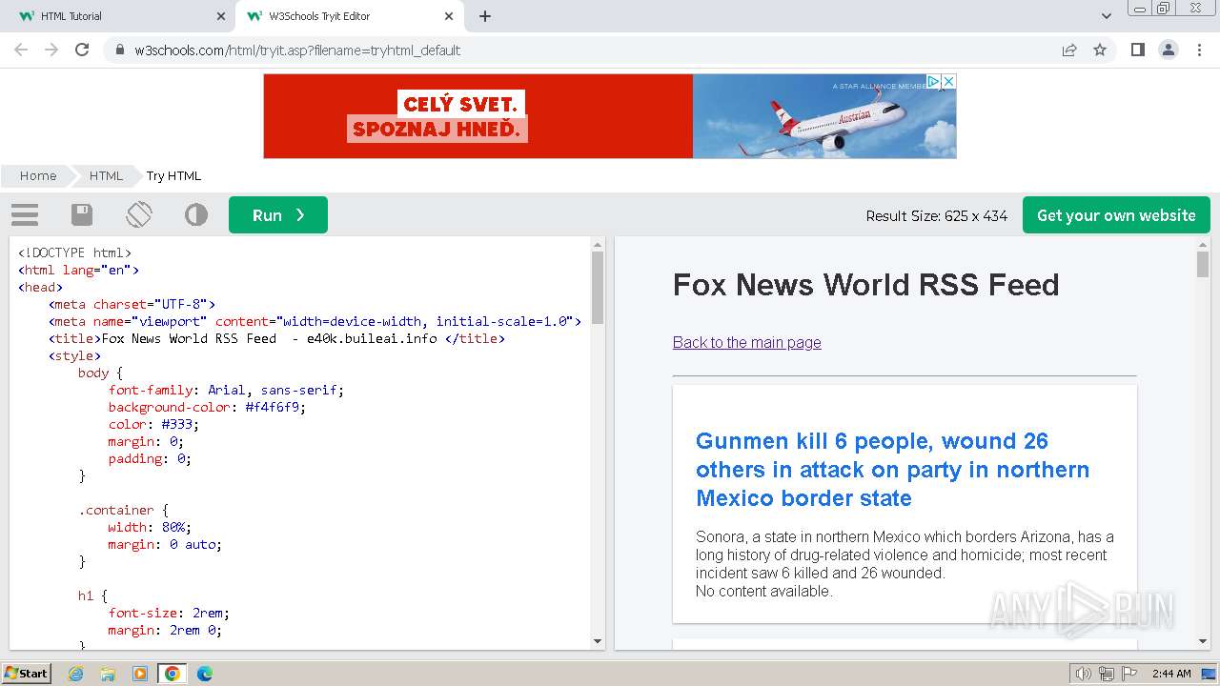Open File Explorer from the taskbar

[x=108, y=674]
